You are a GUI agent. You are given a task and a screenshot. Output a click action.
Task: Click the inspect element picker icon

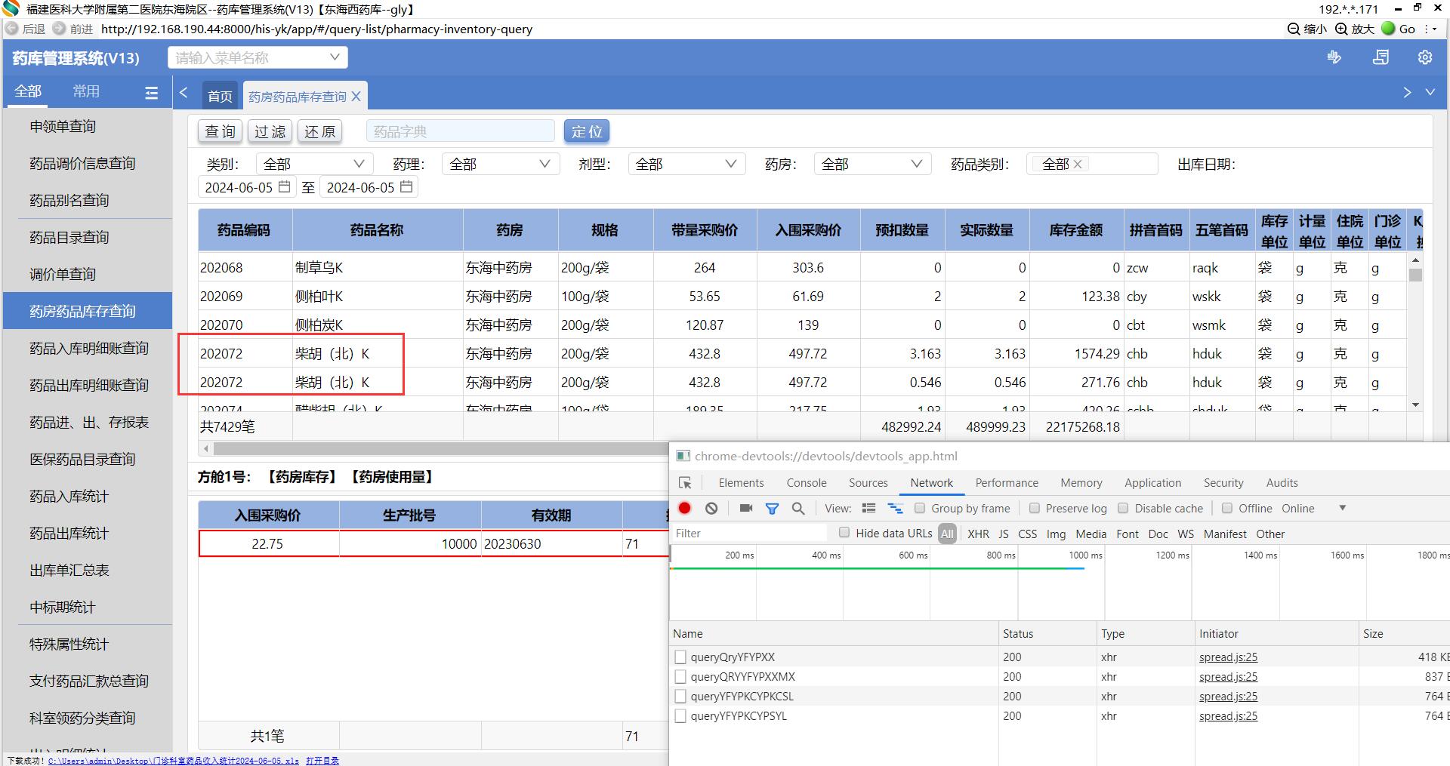pos(685,483)
